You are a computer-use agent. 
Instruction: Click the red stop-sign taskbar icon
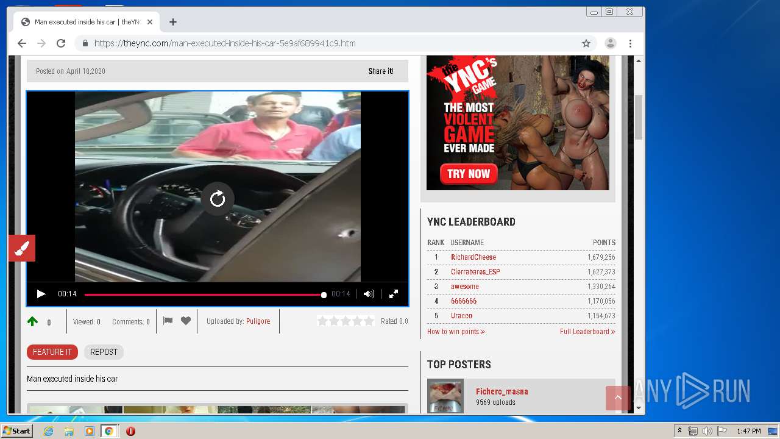point(130,431)
